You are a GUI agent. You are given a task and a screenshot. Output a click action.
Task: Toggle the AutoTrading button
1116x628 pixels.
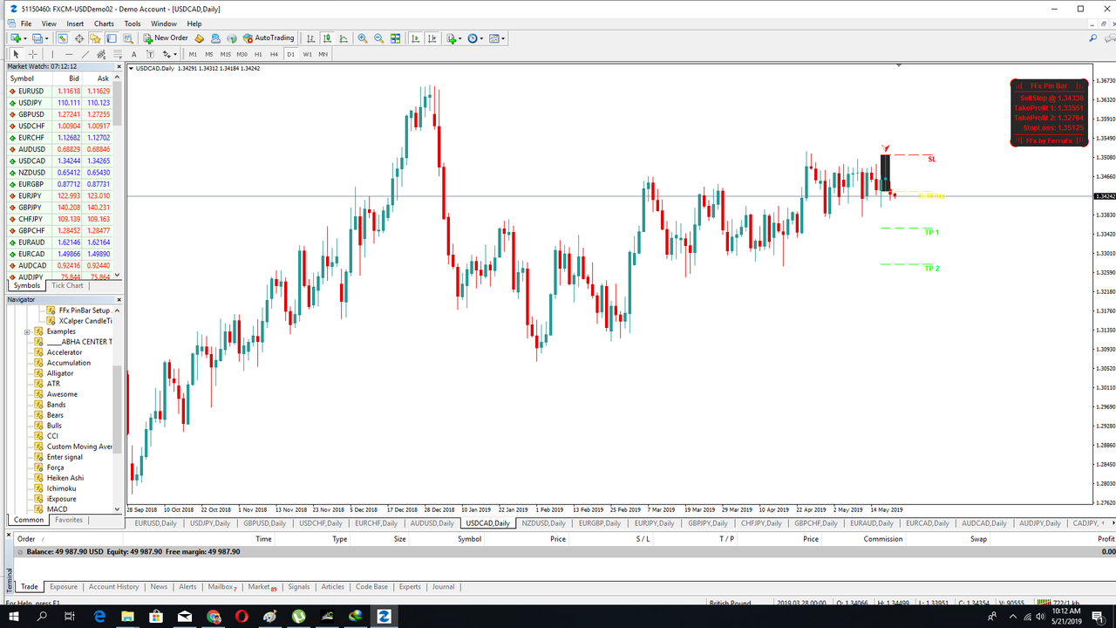click(269, 38)
